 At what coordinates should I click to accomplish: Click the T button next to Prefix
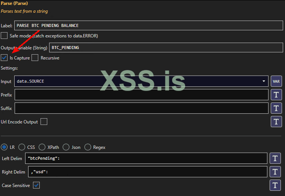(x=276, y=95)
